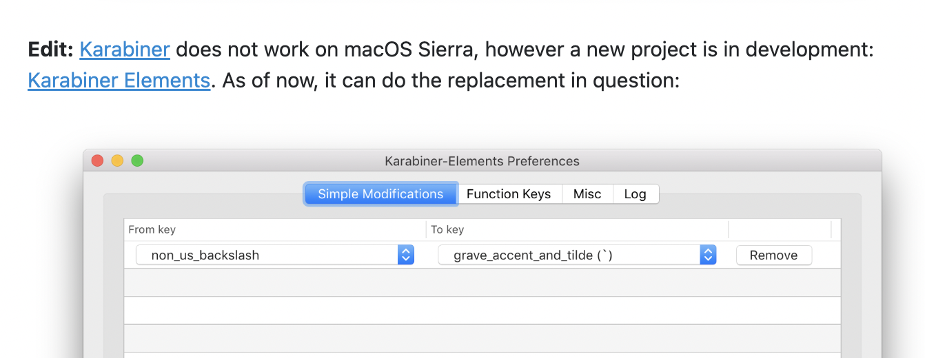925x358 pixels.
Task: Select the first empty row below the mapping
Action: pos(482,283)
